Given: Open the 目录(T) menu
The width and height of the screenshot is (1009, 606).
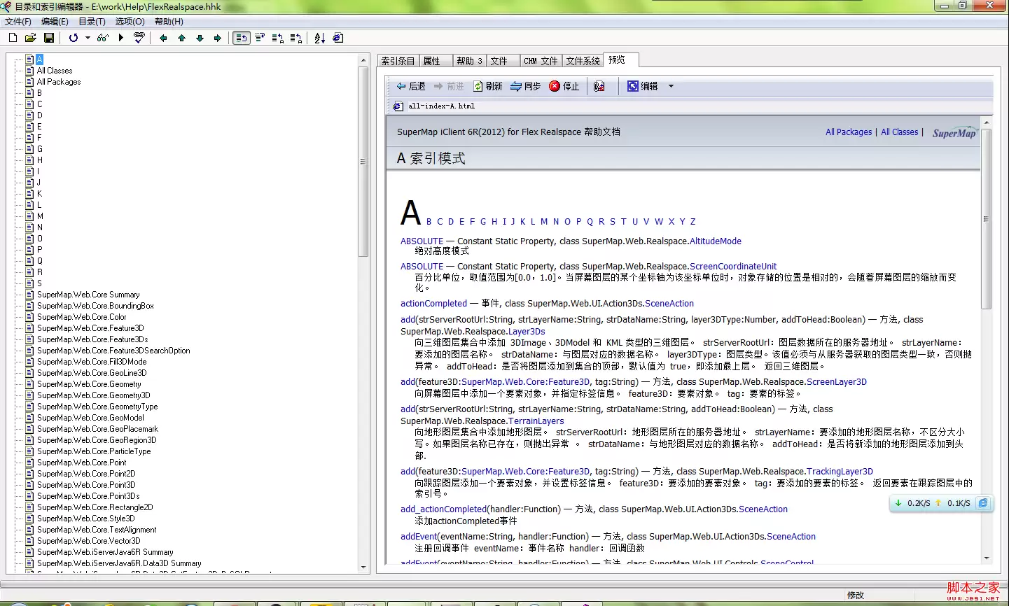Looking at the screenshot, I should pos(92,22).
